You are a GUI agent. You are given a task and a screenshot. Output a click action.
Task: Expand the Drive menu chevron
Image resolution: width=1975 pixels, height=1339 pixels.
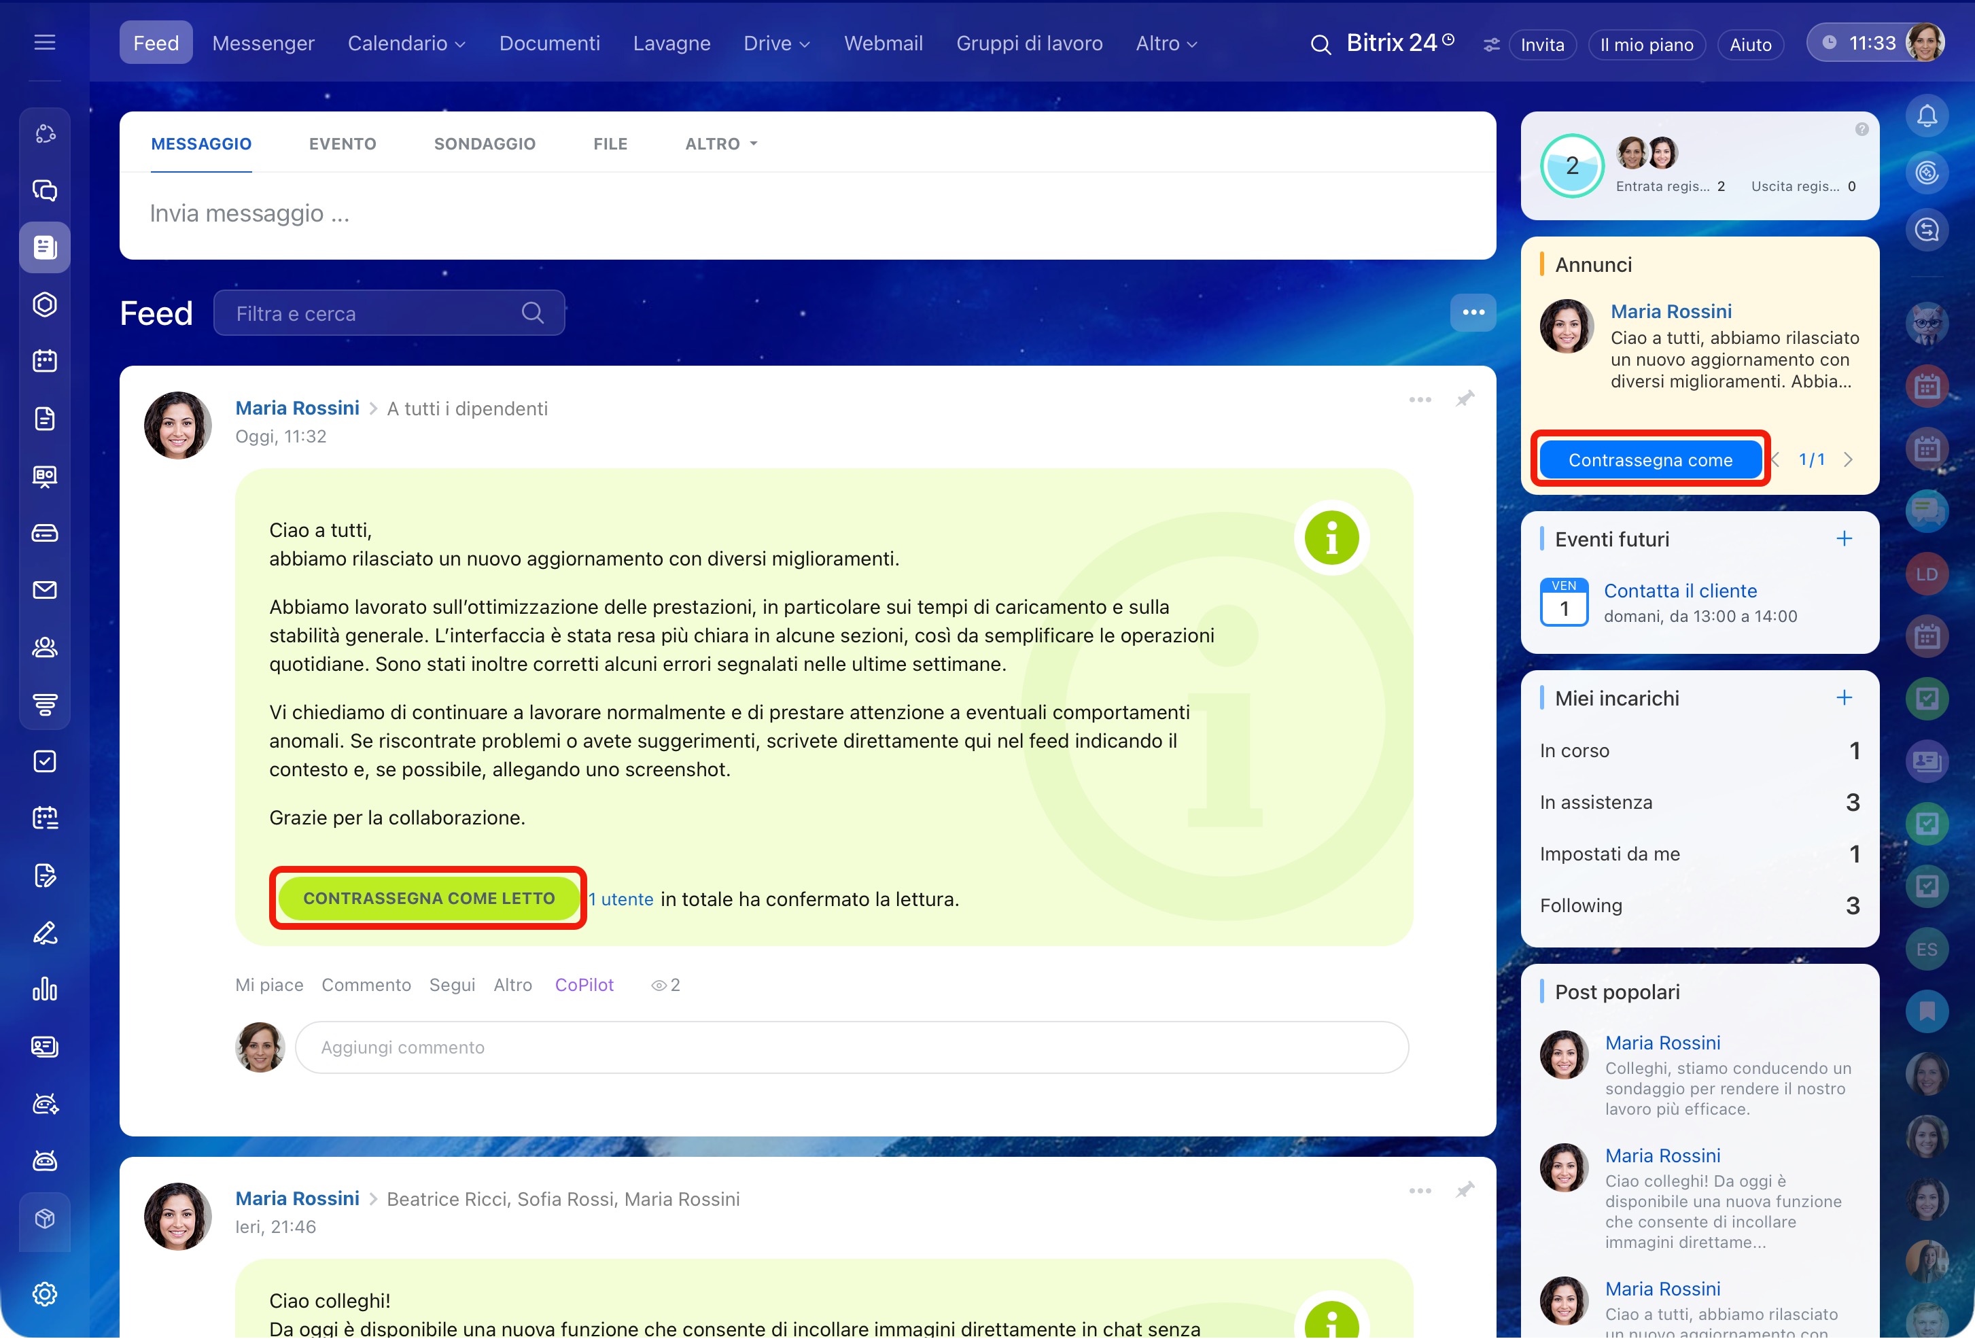(x=804, y=44)
